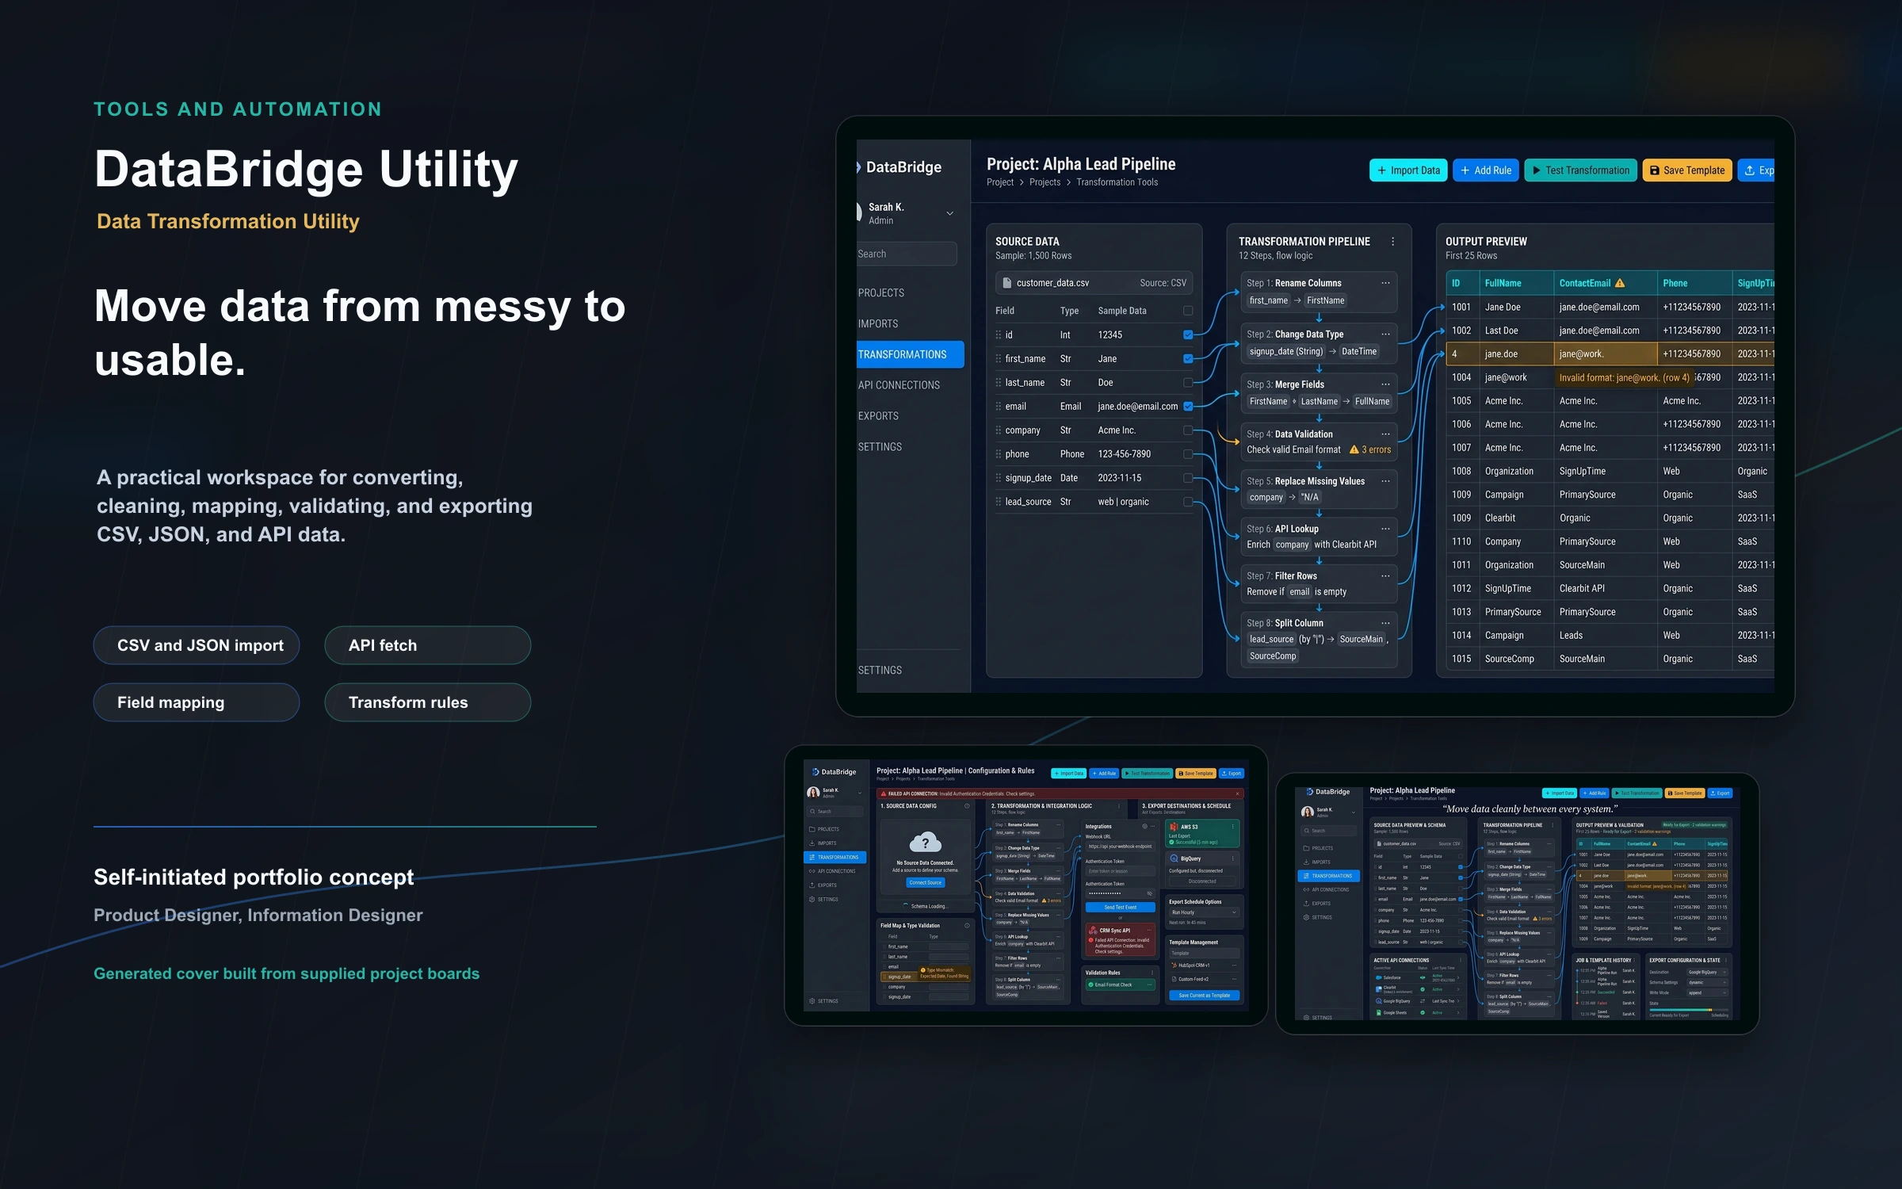Screen dimensions: 1902x1189
Task: Click the Save Template button
Action: point(1687,170)
